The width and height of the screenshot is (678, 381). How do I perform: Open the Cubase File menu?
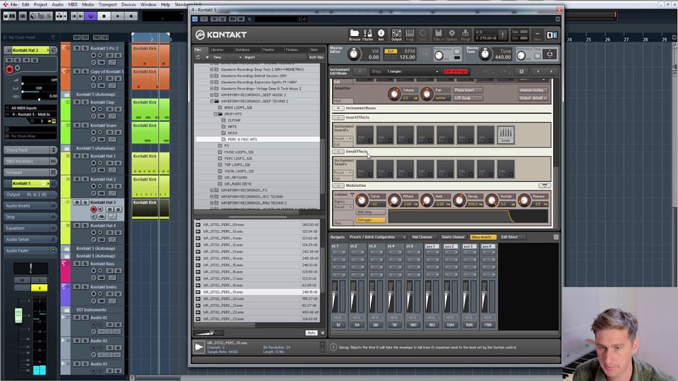(14, 4)
